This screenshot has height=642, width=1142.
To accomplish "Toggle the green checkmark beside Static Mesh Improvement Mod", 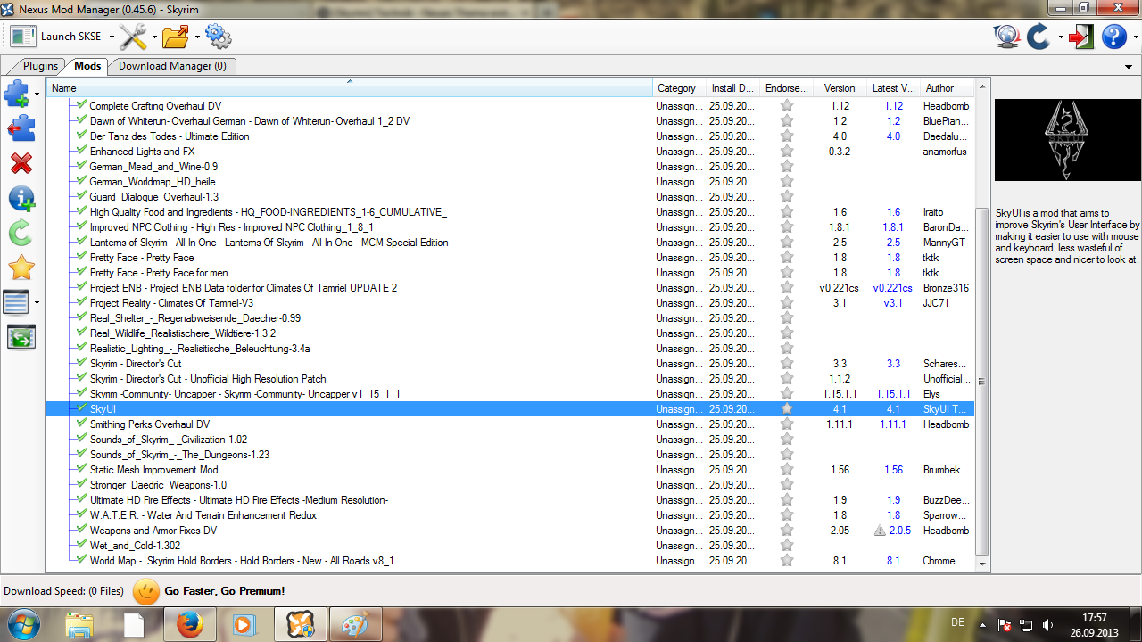I will click(82, 470).
